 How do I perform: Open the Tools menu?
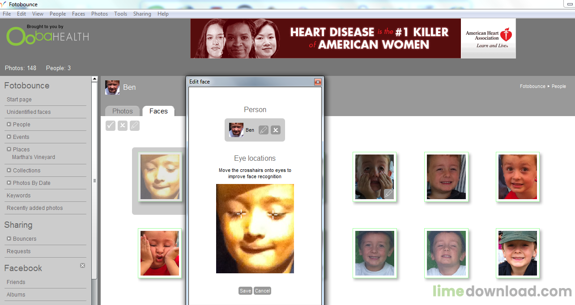(121, 14)
